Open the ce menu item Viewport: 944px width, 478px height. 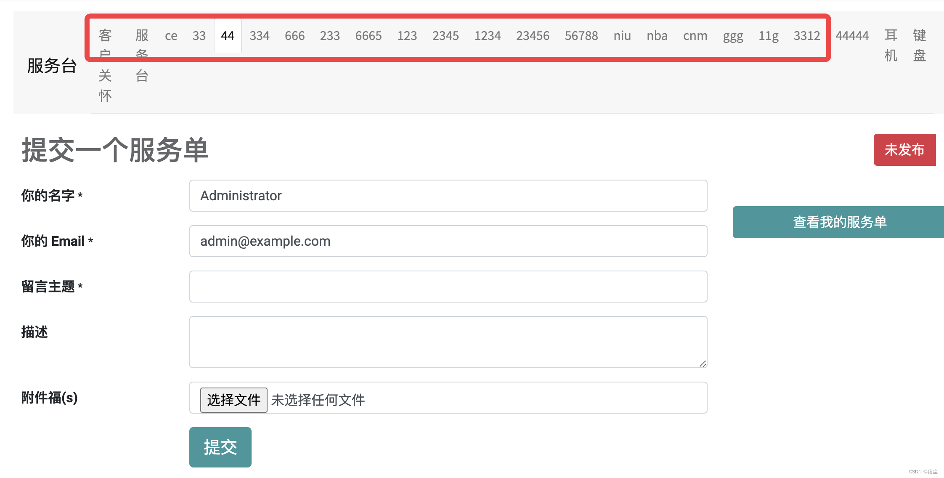point(171,36)
